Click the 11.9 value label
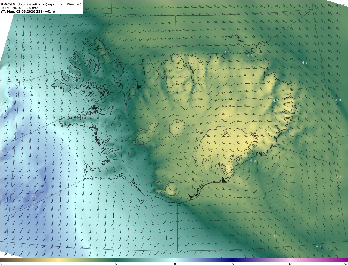The image size is (348, 266). tap(7, 115)
